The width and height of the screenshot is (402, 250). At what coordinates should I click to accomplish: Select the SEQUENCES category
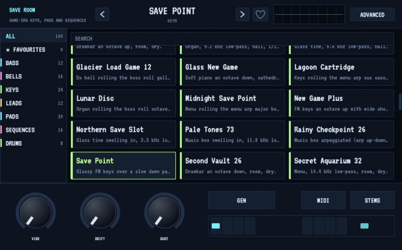pos(34,130)
